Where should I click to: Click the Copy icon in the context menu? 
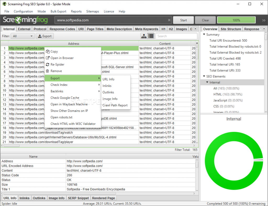pos(48,52)
